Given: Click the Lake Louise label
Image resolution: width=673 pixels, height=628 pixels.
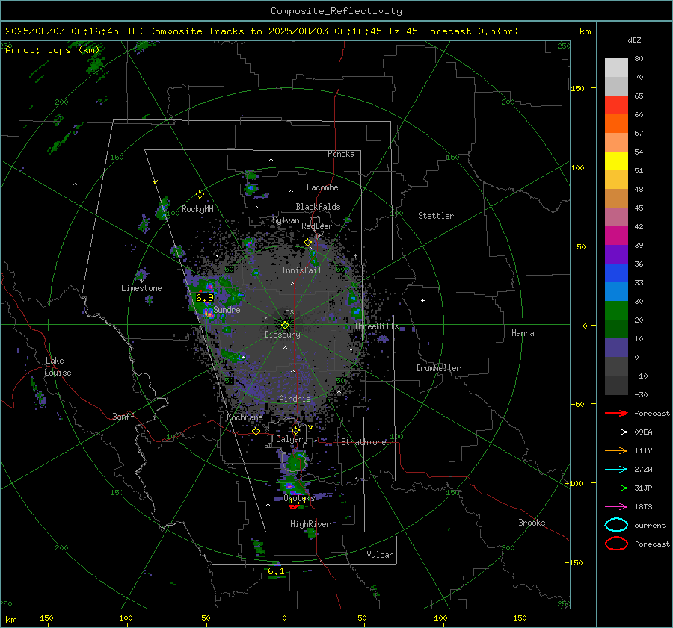Looking at the screenshot, I should (58, 367).
